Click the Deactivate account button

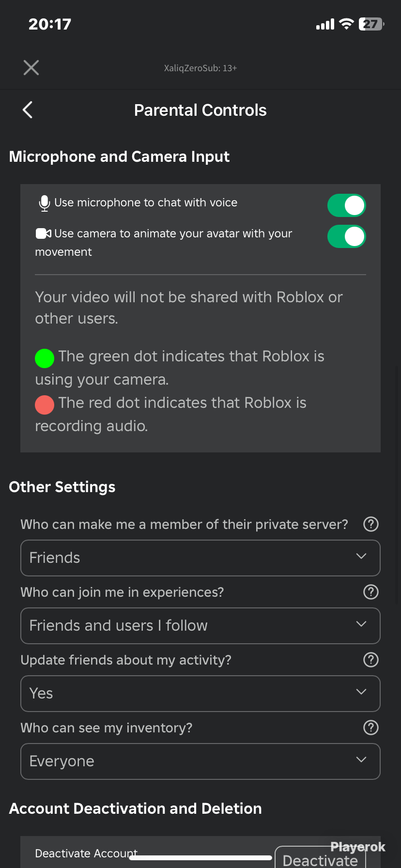click(x=320, y=858)
